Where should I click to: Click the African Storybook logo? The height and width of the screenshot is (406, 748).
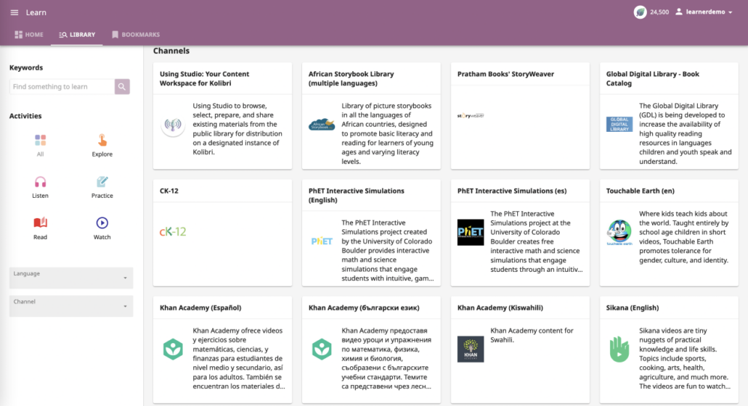pyautogui.click(x=322, y=125)
